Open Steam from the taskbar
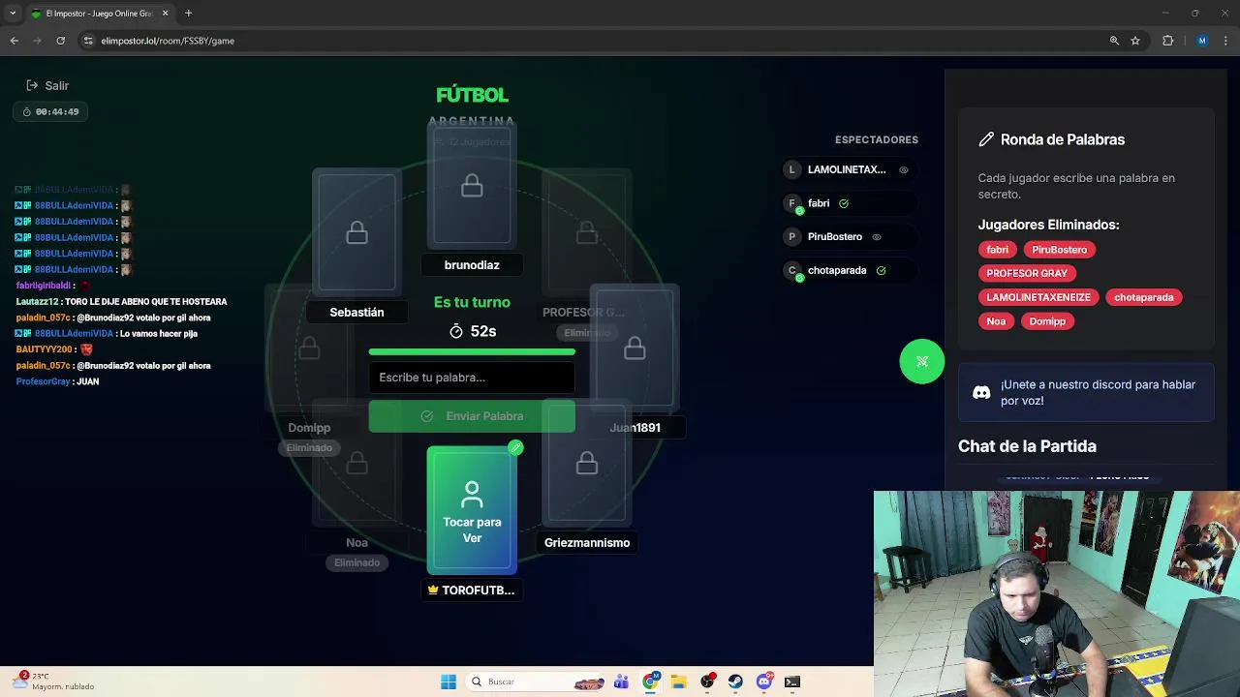Viewport: 1240px width, 697px height. [x=735, y=682]
